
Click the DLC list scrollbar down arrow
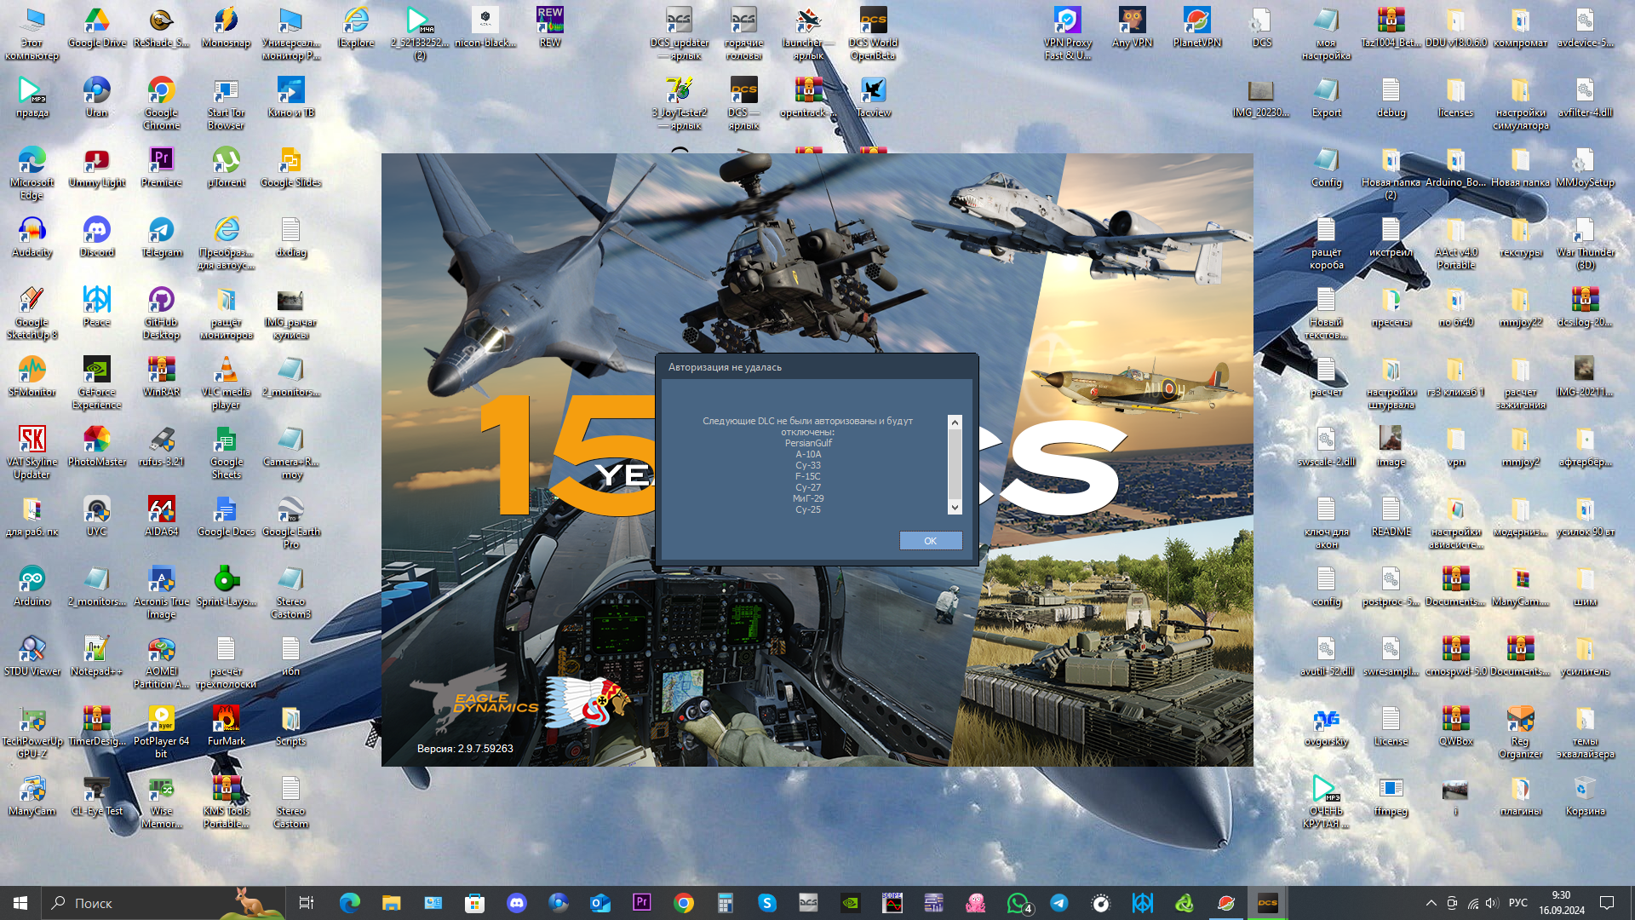tap(955, 508)
